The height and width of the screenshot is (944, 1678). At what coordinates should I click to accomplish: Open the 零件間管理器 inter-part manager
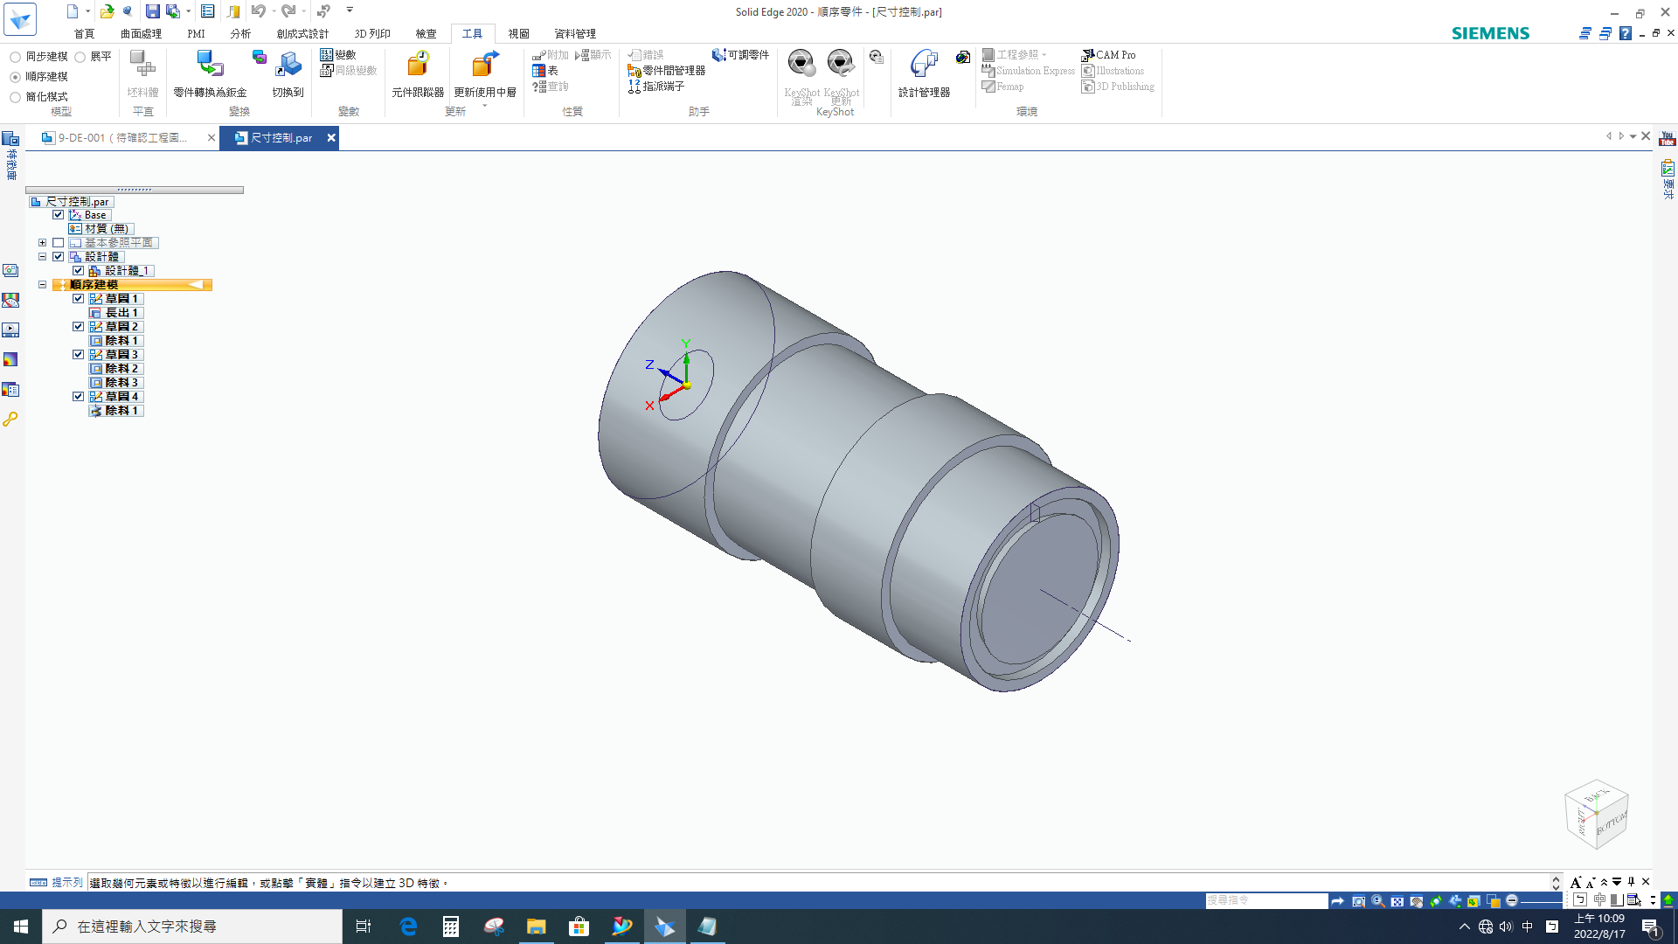tap(666, 71)
